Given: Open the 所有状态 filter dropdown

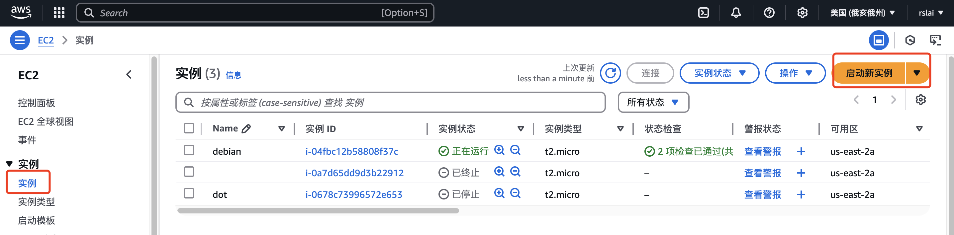Looking at the screenshot, I should click(653, 103).
